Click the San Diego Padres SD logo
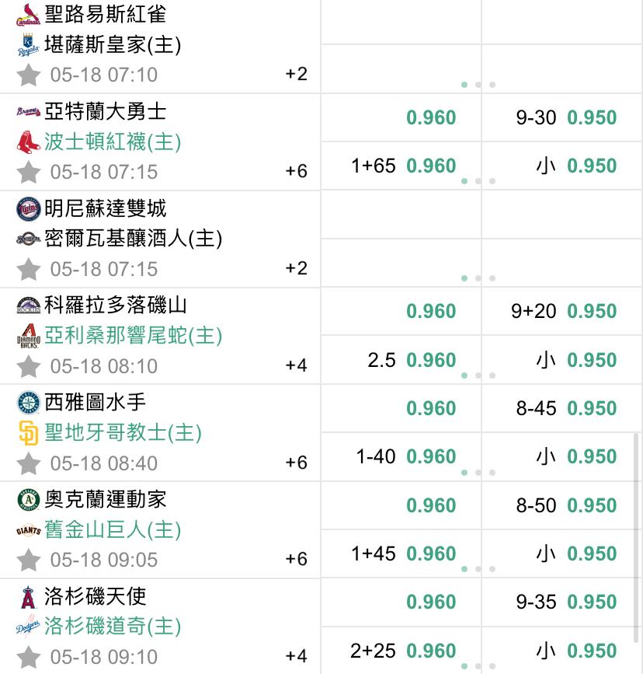 click(29, 433)
